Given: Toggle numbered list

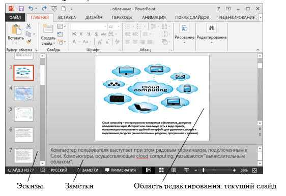Looking at the screenshot, I should [x=139, y=26].
